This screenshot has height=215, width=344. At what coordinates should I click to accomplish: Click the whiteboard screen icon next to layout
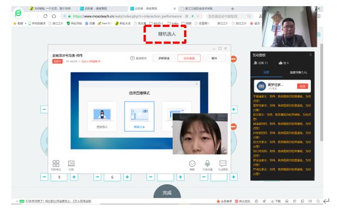coord(72,163)
